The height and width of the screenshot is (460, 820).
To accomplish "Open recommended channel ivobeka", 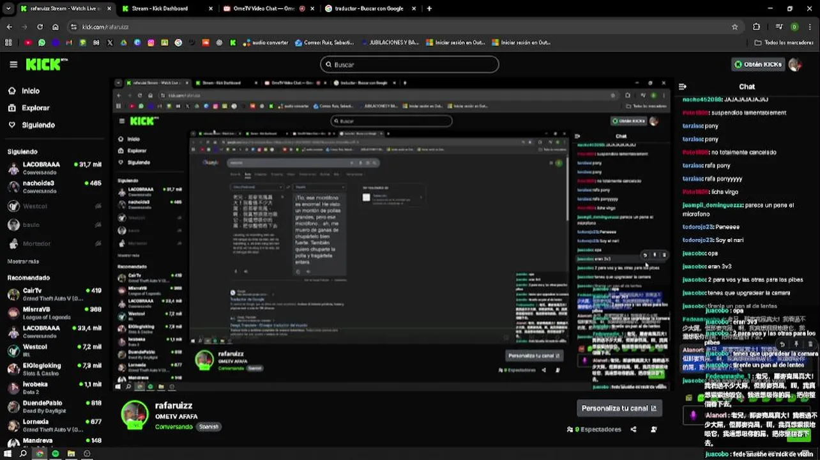I will pyautogui.click(x=54, y=388).
